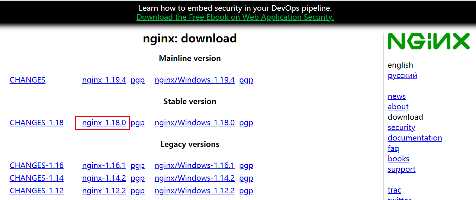Screen dimensions: 476x200
Task: Open pgp signature for nginx-1.16.1
Action: pos(138,165)
